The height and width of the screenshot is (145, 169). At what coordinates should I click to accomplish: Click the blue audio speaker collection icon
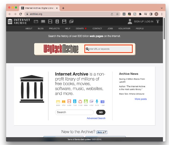click(x=75, y=102)
